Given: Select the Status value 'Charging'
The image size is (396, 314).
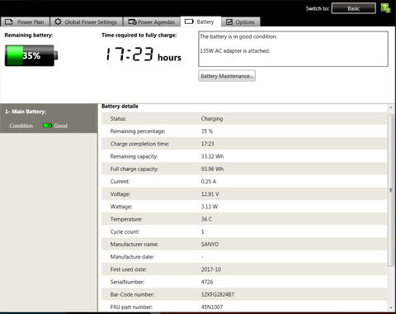Looking at the screenshot, I should click(212, 119).
